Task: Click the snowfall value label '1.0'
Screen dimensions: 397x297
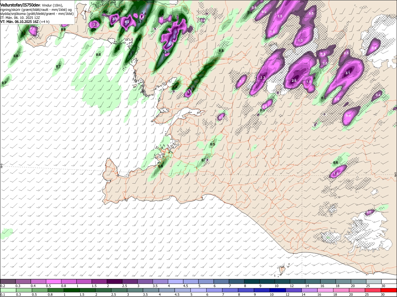Action: (273, 32)
